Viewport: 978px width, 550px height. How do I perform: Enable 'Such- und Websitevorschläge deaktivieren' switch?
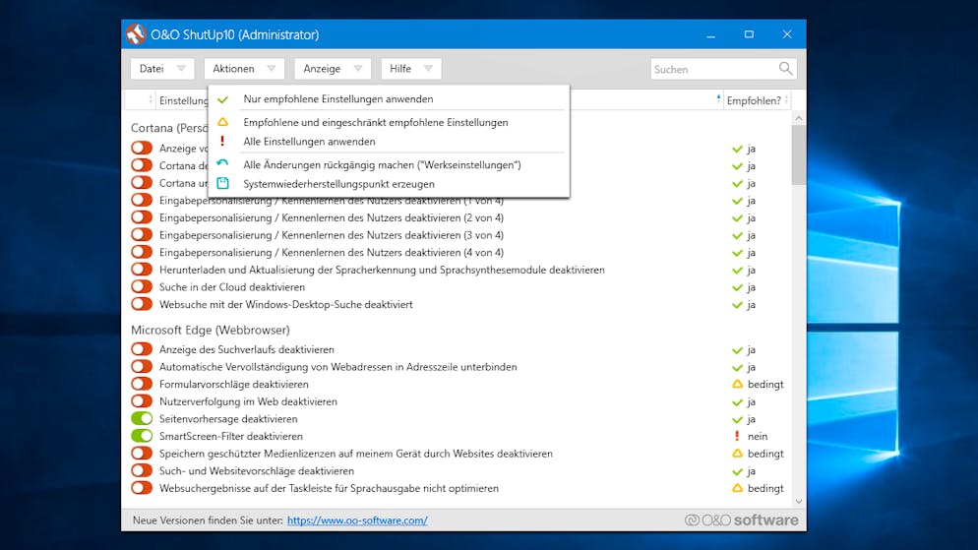click(142, 471)
